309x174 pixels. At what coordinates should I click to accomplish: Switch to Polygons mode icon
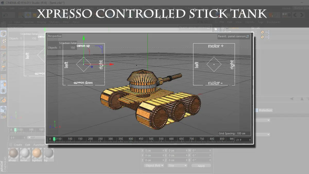[x=3, y=68]
